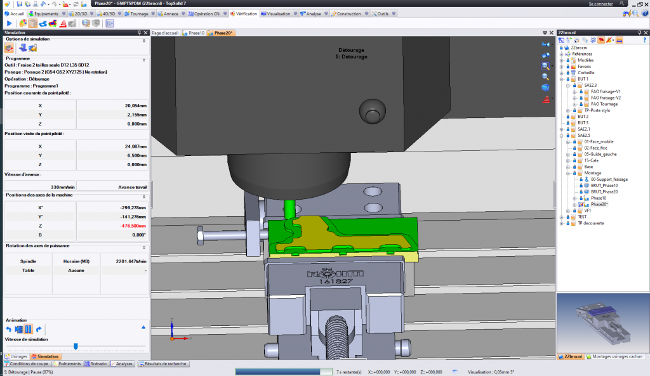This screenshot has width=650, height=376.
Task: Click the Se connecter link
Action: [600, 4]
